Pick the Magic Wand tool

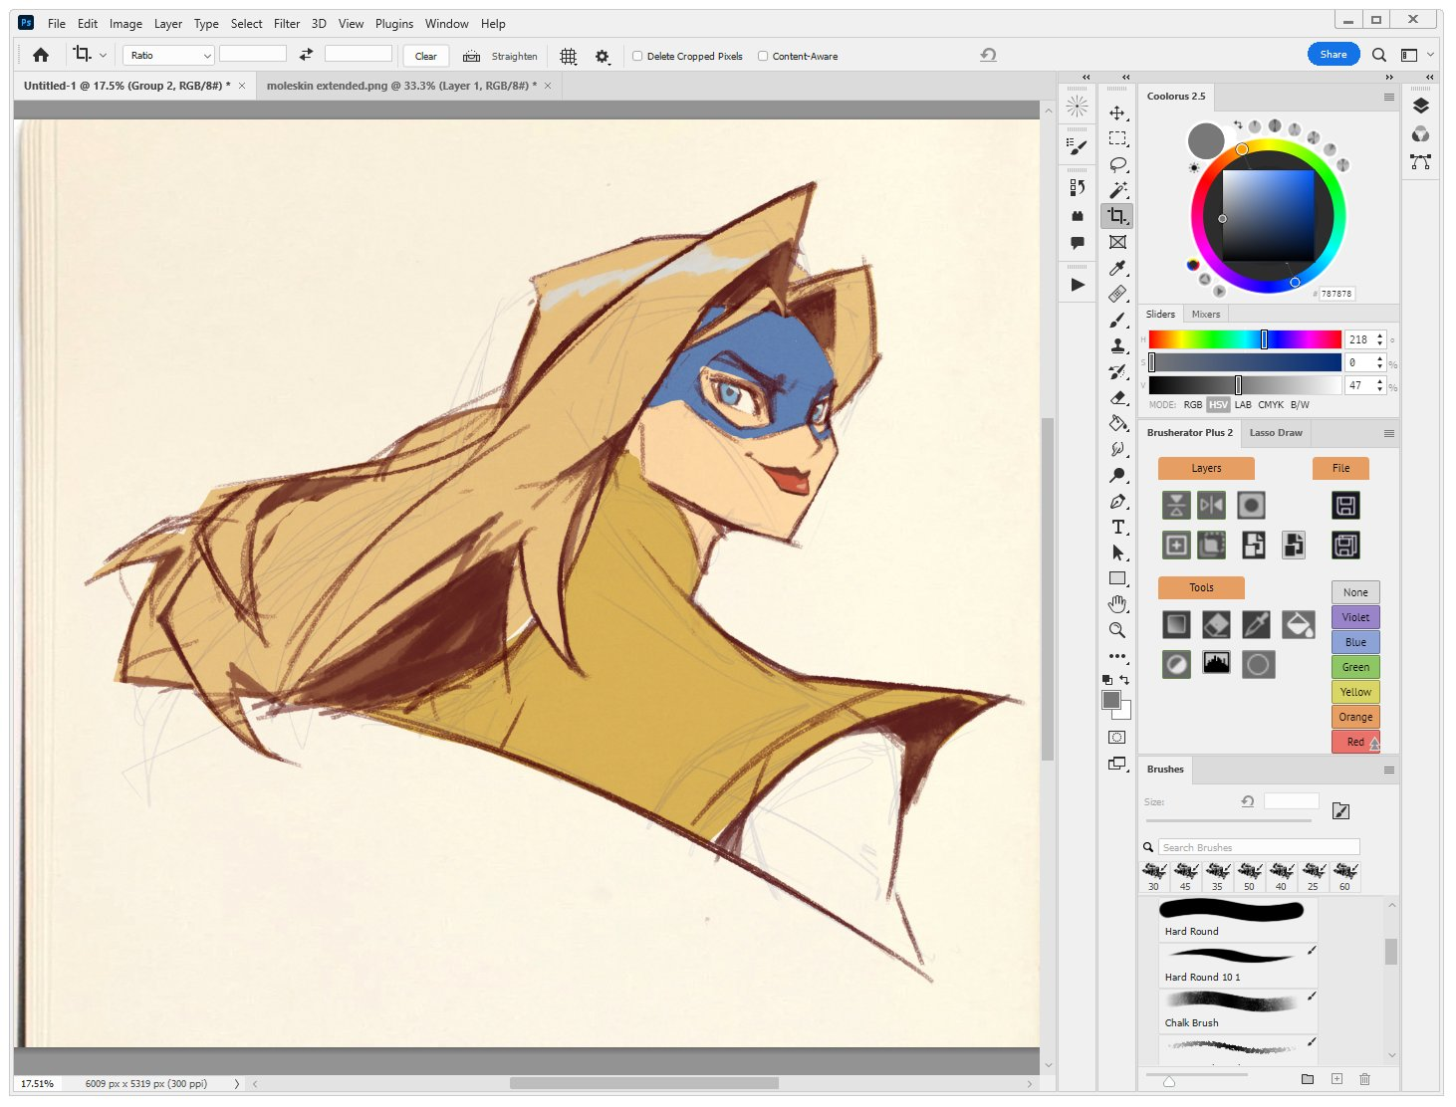[x=1117, y=190]
